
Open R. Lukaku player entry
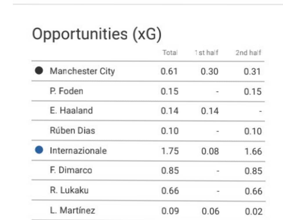pos(69,190)
